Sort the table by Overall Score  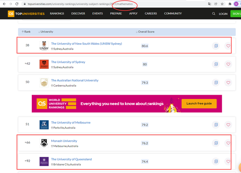pos(145,32)
